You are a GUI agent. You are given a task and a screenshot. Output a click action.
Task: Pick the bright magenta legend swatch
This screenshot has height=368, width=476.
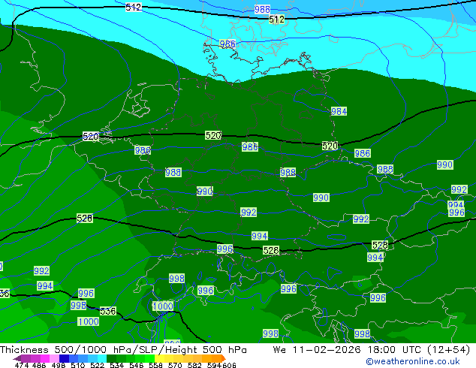tap(45, 358)
